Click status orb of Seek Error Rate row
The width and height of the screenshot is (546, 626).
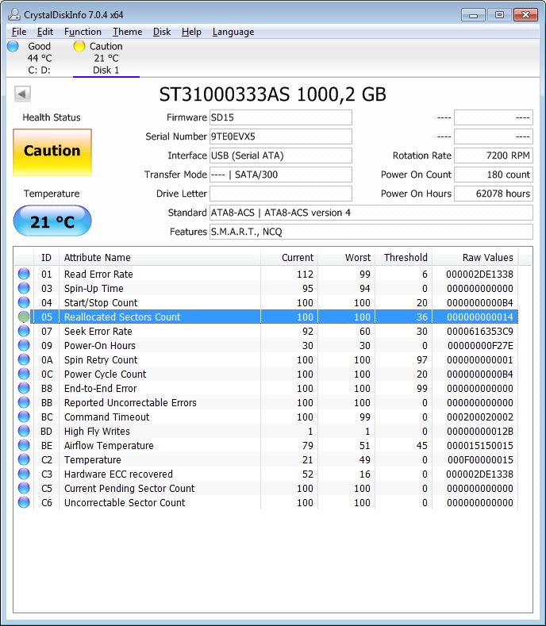point(24,331)
